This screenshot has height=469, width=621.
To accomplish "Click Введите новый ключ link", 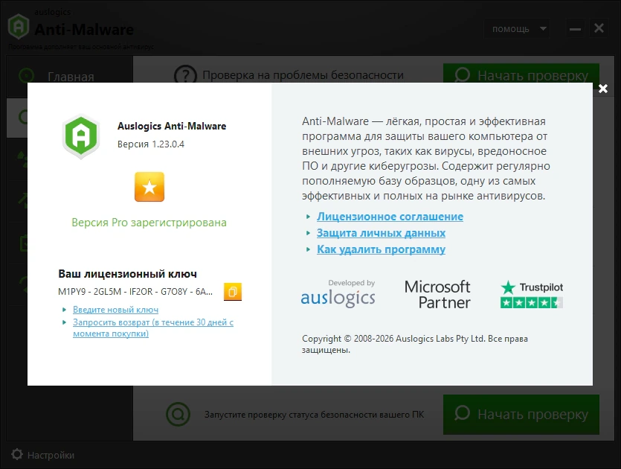I will pos(115,310).
